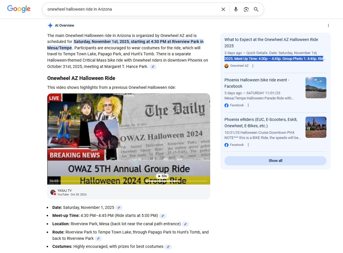This screenshot has width=343, height=253.
Task: Open 'Phoenix eRiders (EUC, E-Scooters, Esk8' link
Action: (x=261, y=123)
